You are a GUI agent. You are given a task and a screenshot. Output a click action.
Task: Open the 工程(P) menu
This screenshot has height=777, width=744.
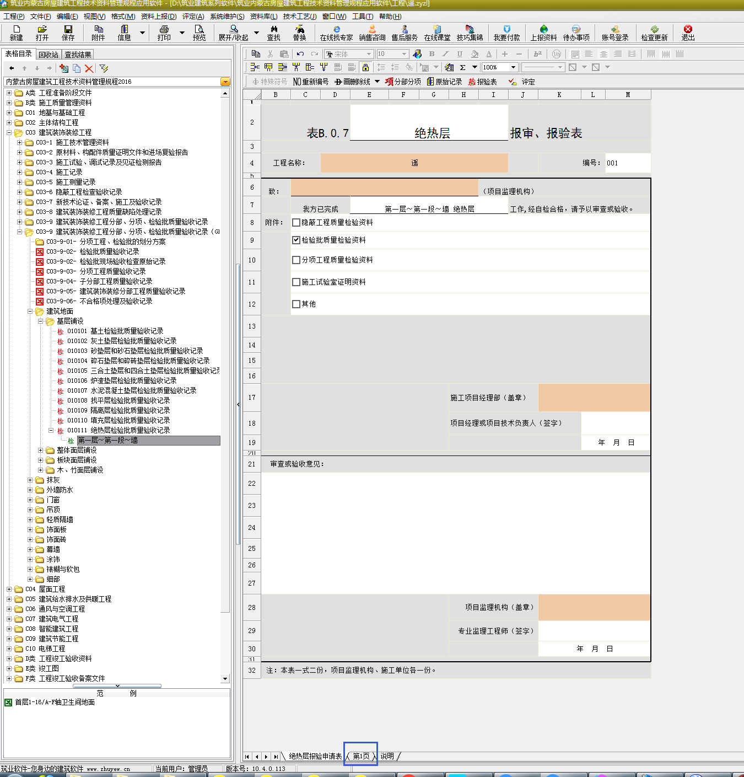(x=14, y=17)
